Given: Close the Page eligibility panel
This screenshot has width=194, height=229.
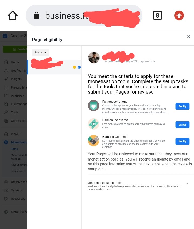Looking at the screenshot, I should (x=188, y=37).
